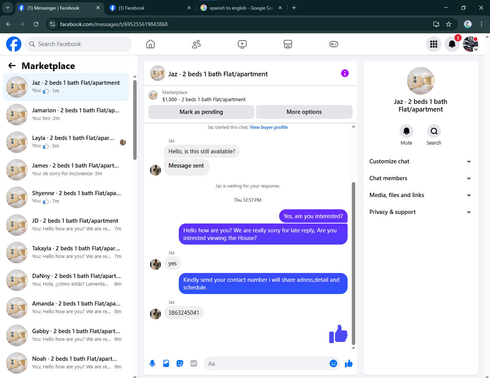
Task: Open Takayla's conversation
Action: 66,253
